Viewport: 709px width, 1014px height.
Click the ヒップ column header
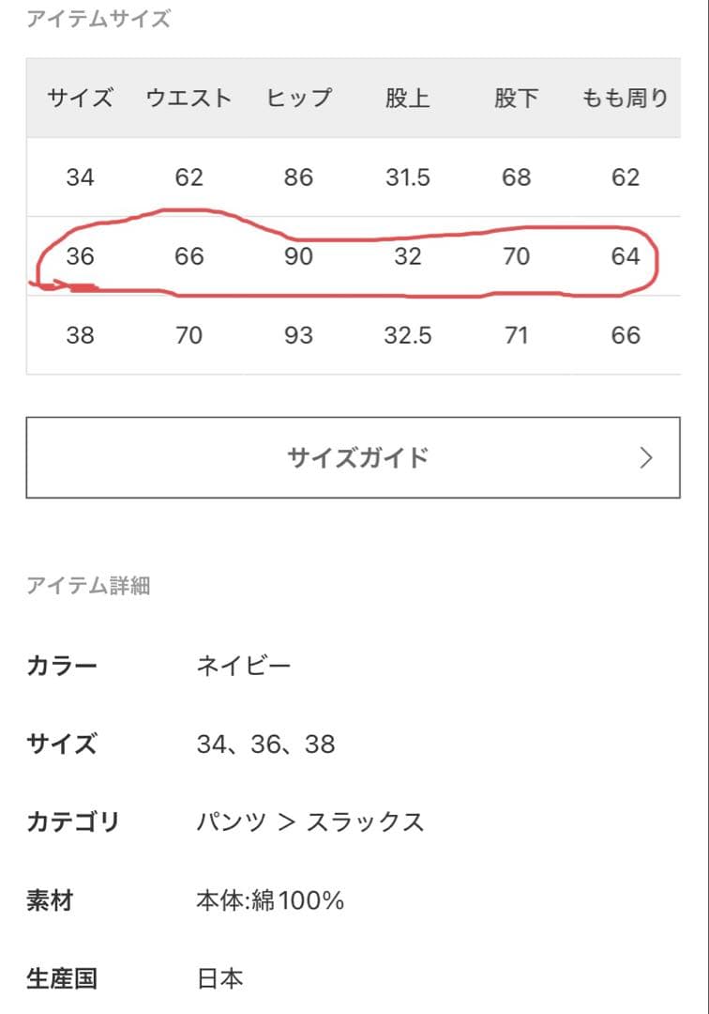point(298,98)
